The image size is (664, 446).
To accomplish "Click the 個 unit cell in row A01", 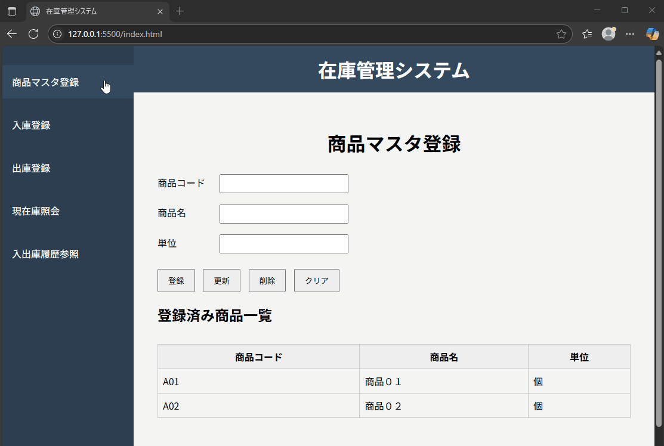I will click(x=579, y=382).
